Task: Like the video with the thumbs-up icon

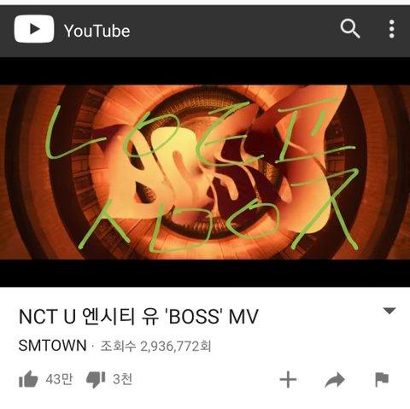Action: 28,379
